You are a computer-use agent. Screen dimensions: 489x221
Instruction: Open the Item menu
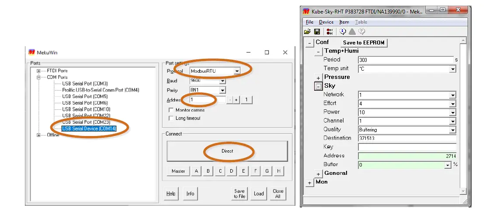344,22
